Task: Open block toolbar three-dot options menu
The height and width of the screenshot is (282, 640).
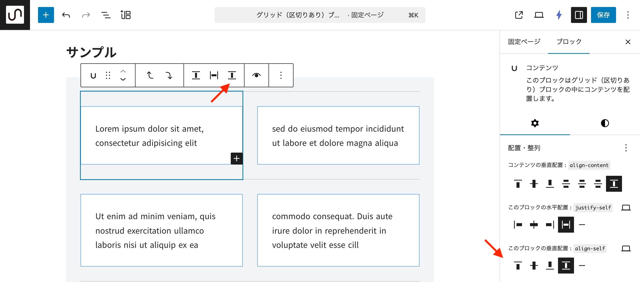Action: [281, 75]
